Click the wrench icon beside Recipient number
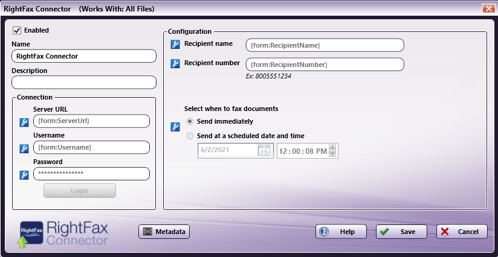498x257 pixels. pyautogui.click(x=175, y=64)
